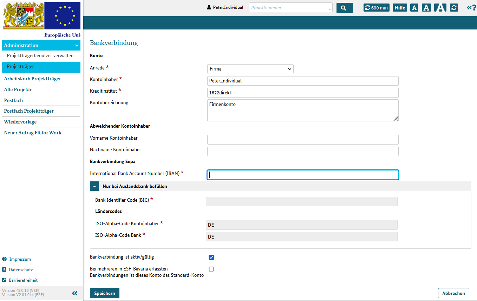Viewport: 477px width, 301px height.
Task: Click the Kreditinstitut field with 1822direkt
Action: (303, 93)
